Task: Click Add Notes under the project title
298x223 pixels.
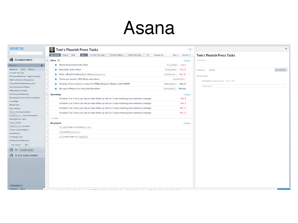Action: [201, 60]
